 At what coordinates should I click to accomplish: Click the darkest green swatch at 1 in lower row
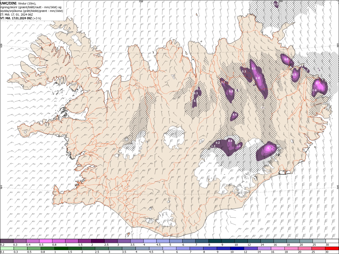[x=61, y=248]
